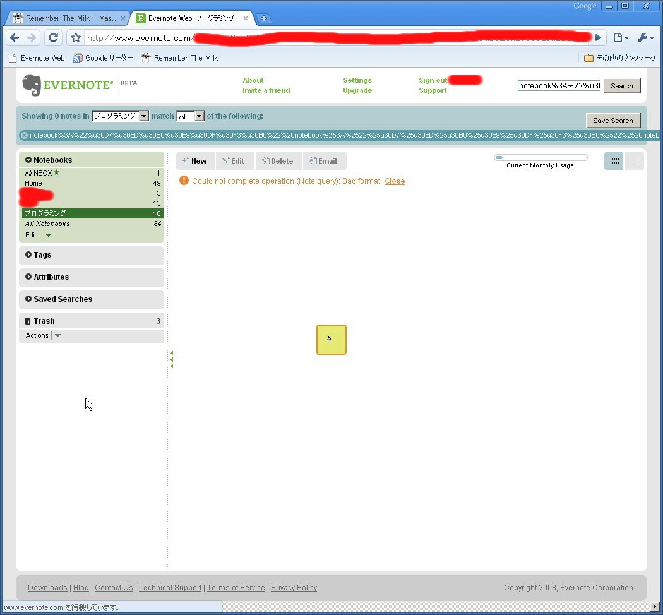Viewport: 663px width, 615px height.
Task: Collapse the Notebooks panel
Action: click(28, 160)
